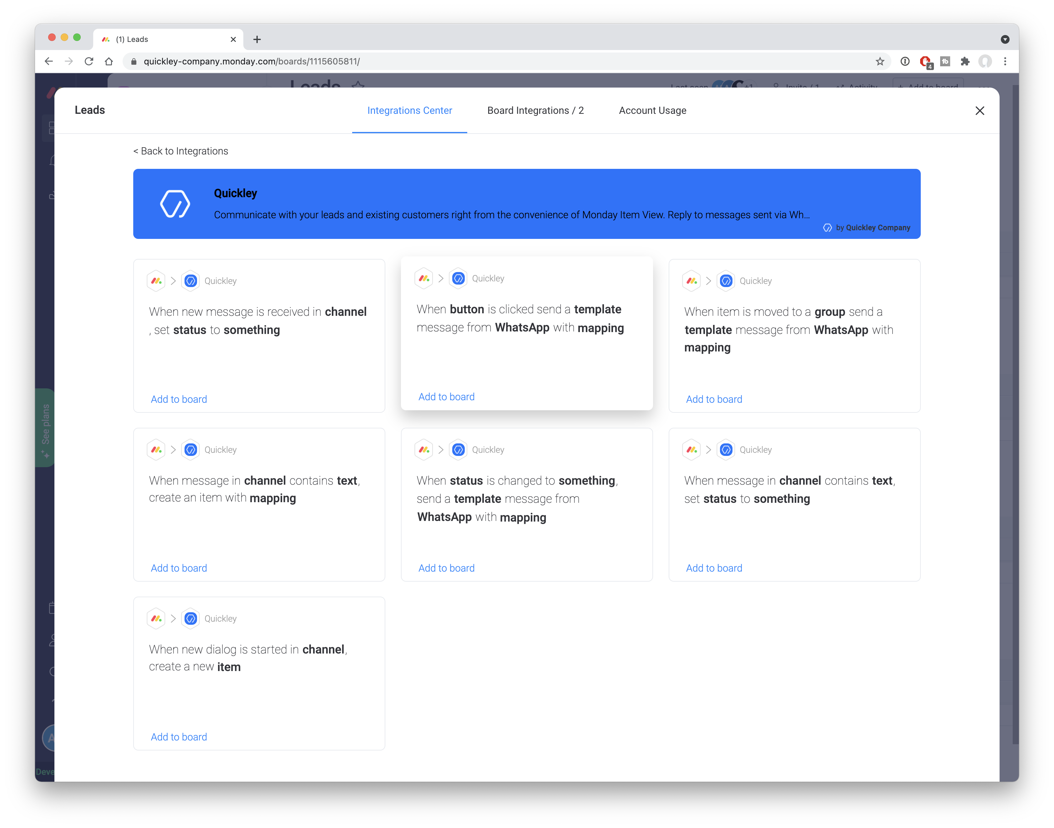Select the Integrations Center tab
This screenshot has width=1054, height=828.
coord(409,110)
